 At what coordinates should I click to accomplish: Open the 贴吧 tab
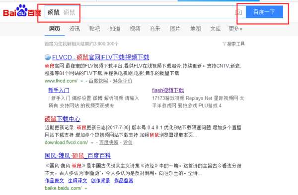pos(95,29)
